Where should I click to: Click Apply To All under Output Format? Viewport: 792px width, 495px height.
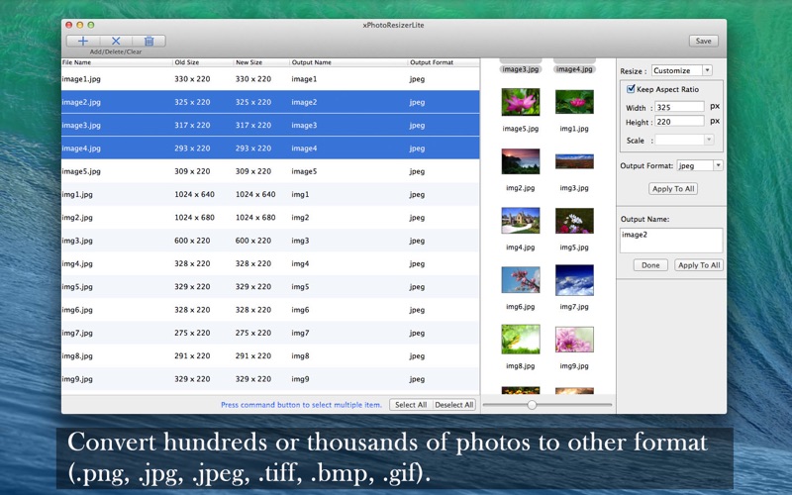(673, 188)
